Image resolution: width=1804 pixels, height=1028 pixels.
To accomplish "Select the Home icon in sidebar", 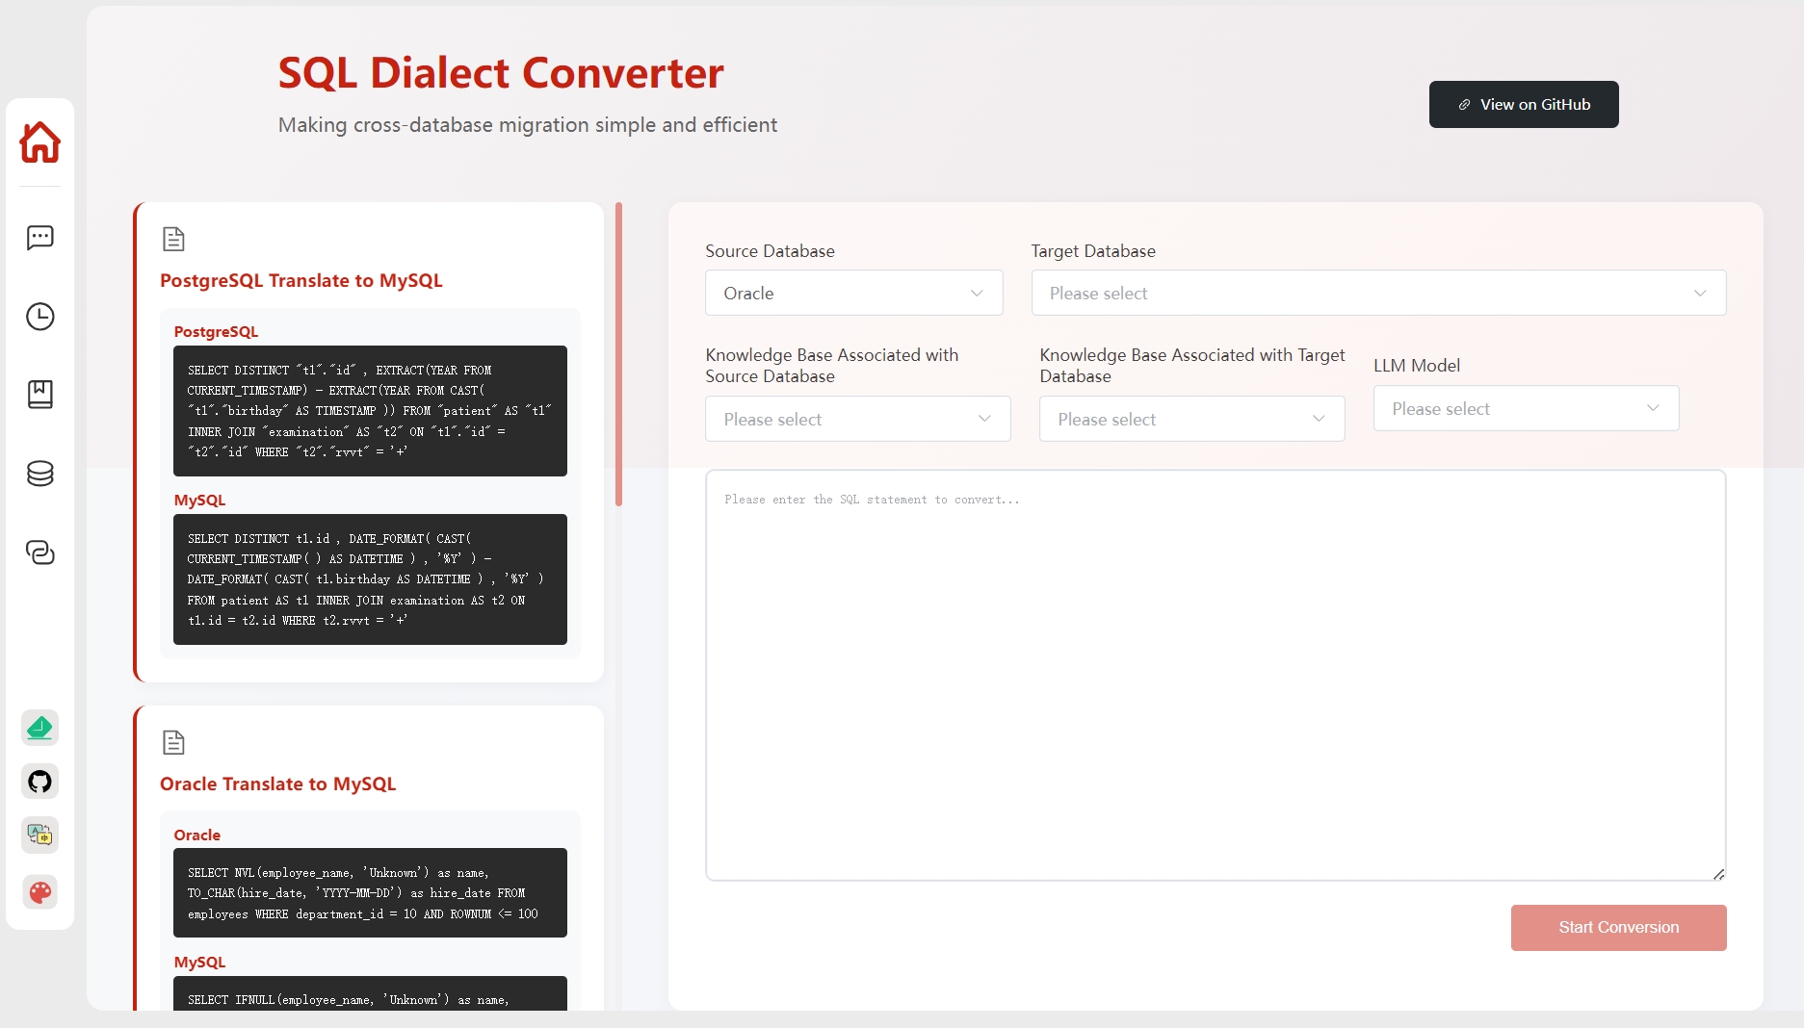I will [x=39, y=142].
